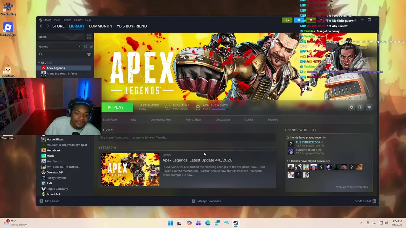406x228 pixels.
Task: Switch library to grid view icon
Action: coord(89,37)
